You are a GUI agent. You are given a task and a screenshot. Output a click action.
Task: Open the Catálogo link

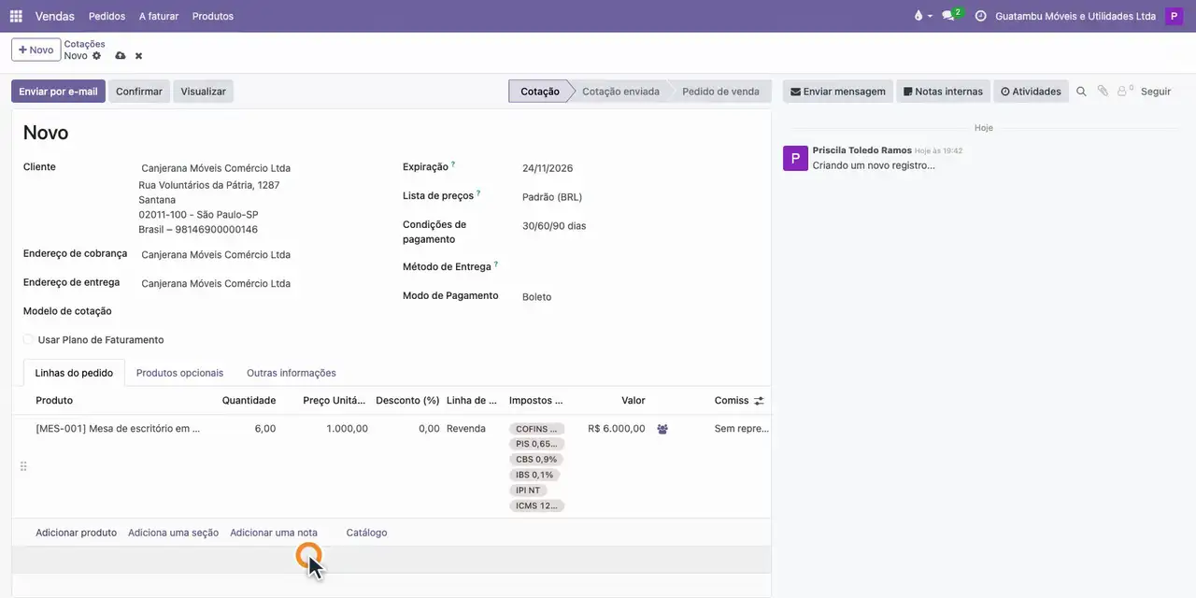[x=366, y=533]
